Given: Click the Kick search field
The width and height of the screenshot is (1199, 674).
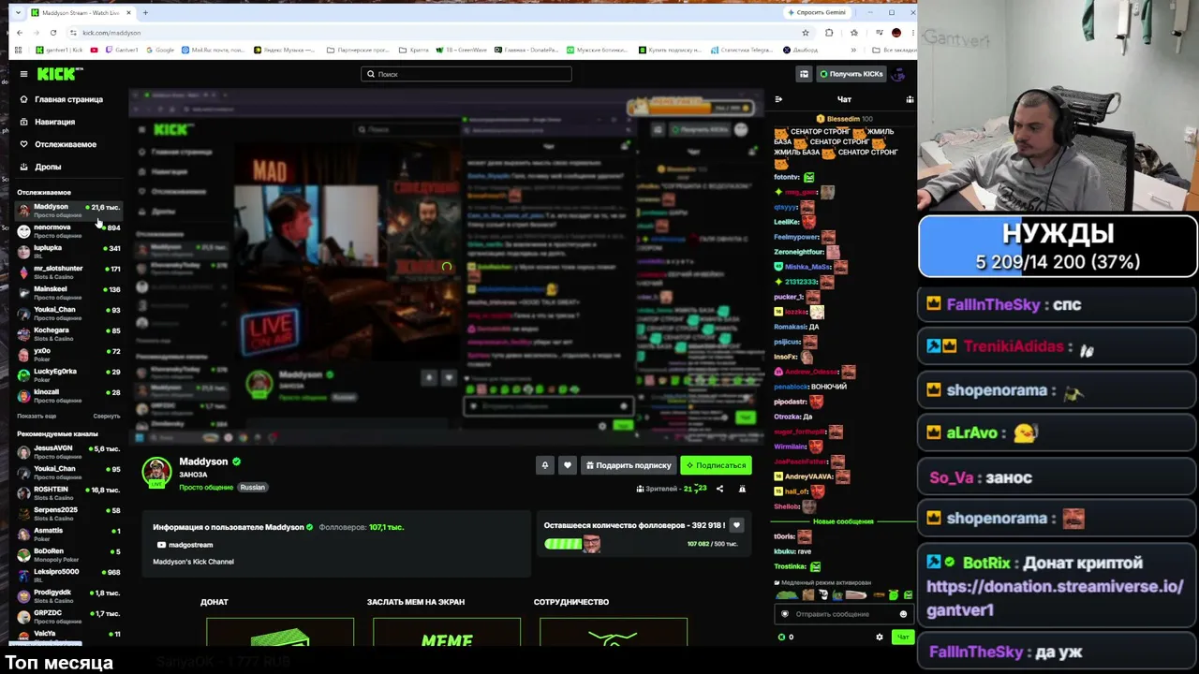Looking at the screenshot, I should (x=466, y=74).
